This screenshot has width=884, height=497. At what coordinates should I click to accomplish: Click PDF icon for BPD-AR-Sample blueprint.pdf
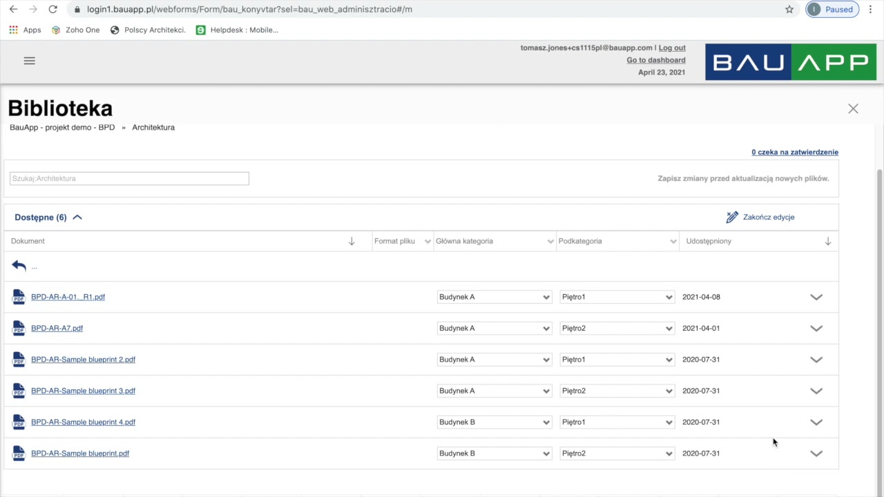(19, 454)
